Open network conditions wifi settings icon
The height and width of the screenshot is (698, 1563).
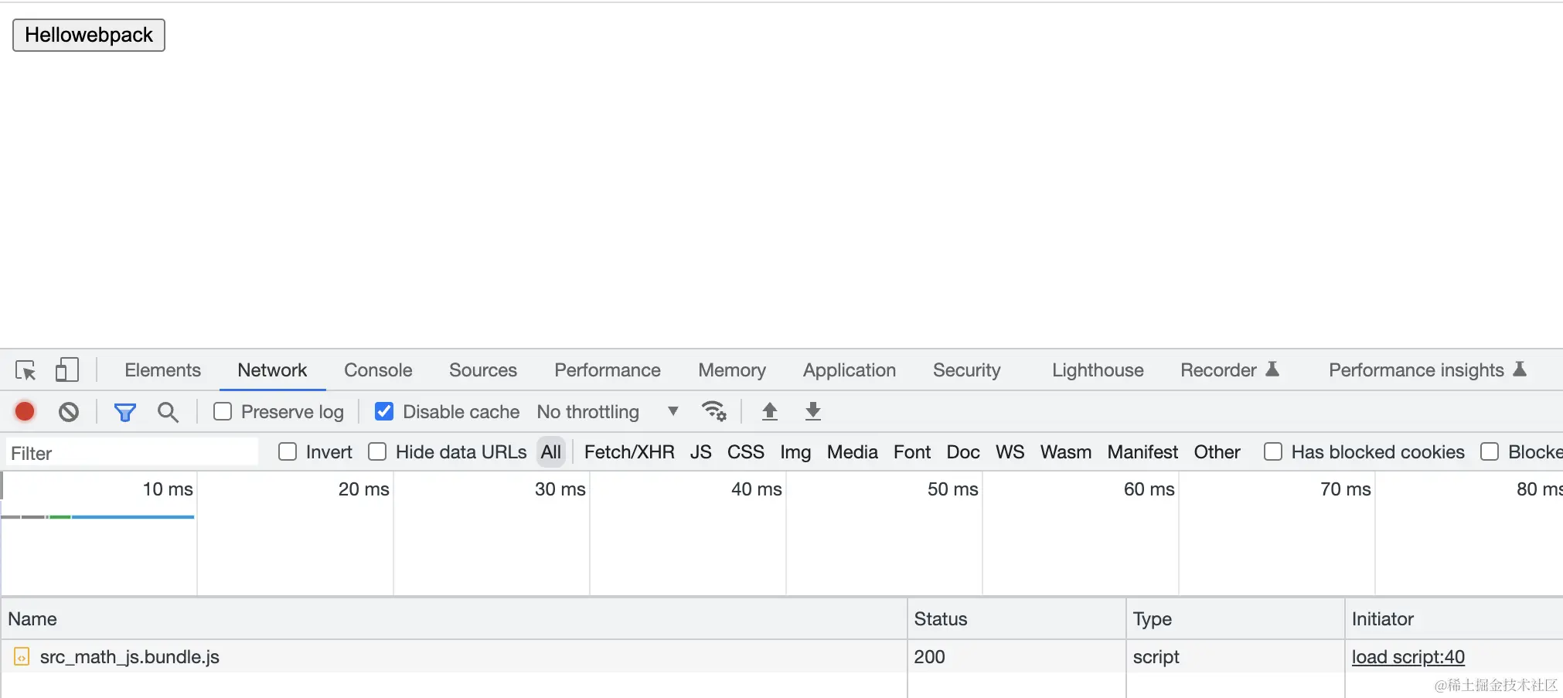tap(713, 411)
